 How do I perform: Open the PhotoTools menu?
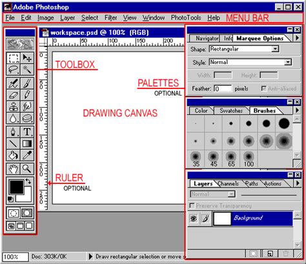pos(186,18)
